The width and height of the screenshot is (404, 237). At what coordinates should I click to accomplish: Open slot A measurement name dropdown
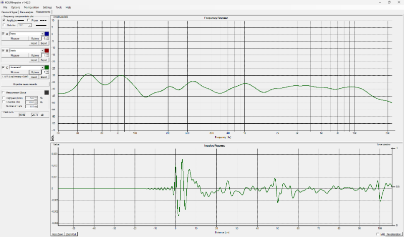pos(27,33)
